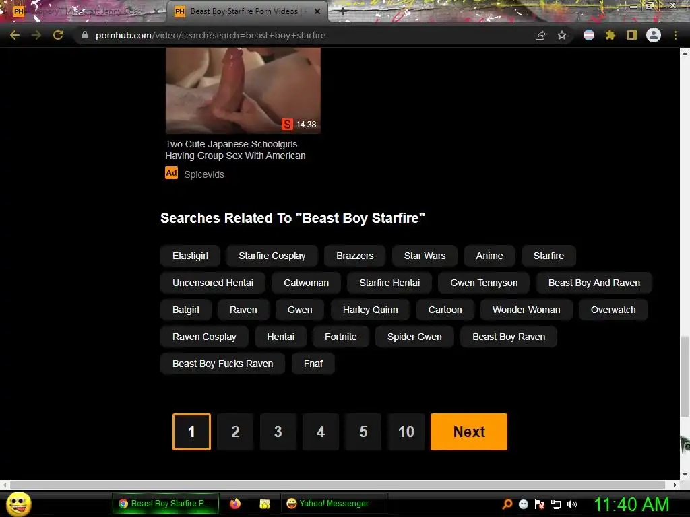Click the round face tray icon

tap(523, 504)
